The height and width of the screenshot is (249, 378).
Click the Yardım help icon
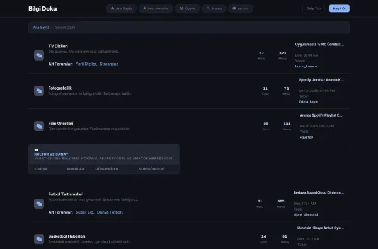click(234, 8)
